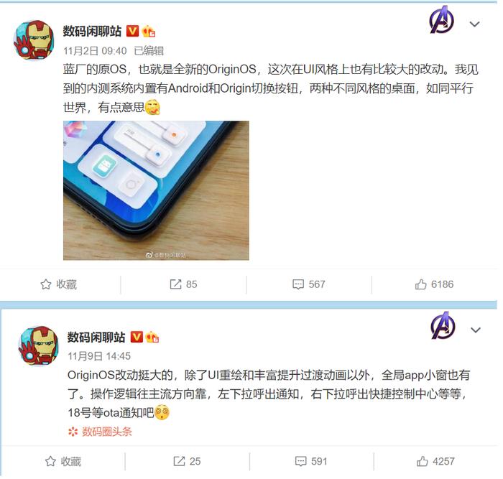The height and width of the screenshot is (479, 503).
Task: Click the Avengers logo on second post
Action: coord(443,326)
